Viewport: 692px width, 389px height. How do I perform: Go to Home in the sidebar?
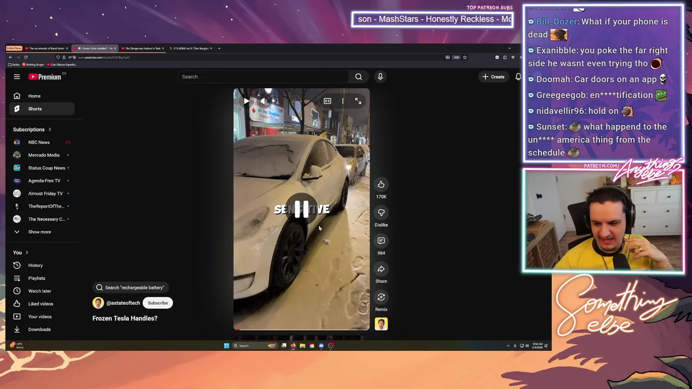coord(42,96)
